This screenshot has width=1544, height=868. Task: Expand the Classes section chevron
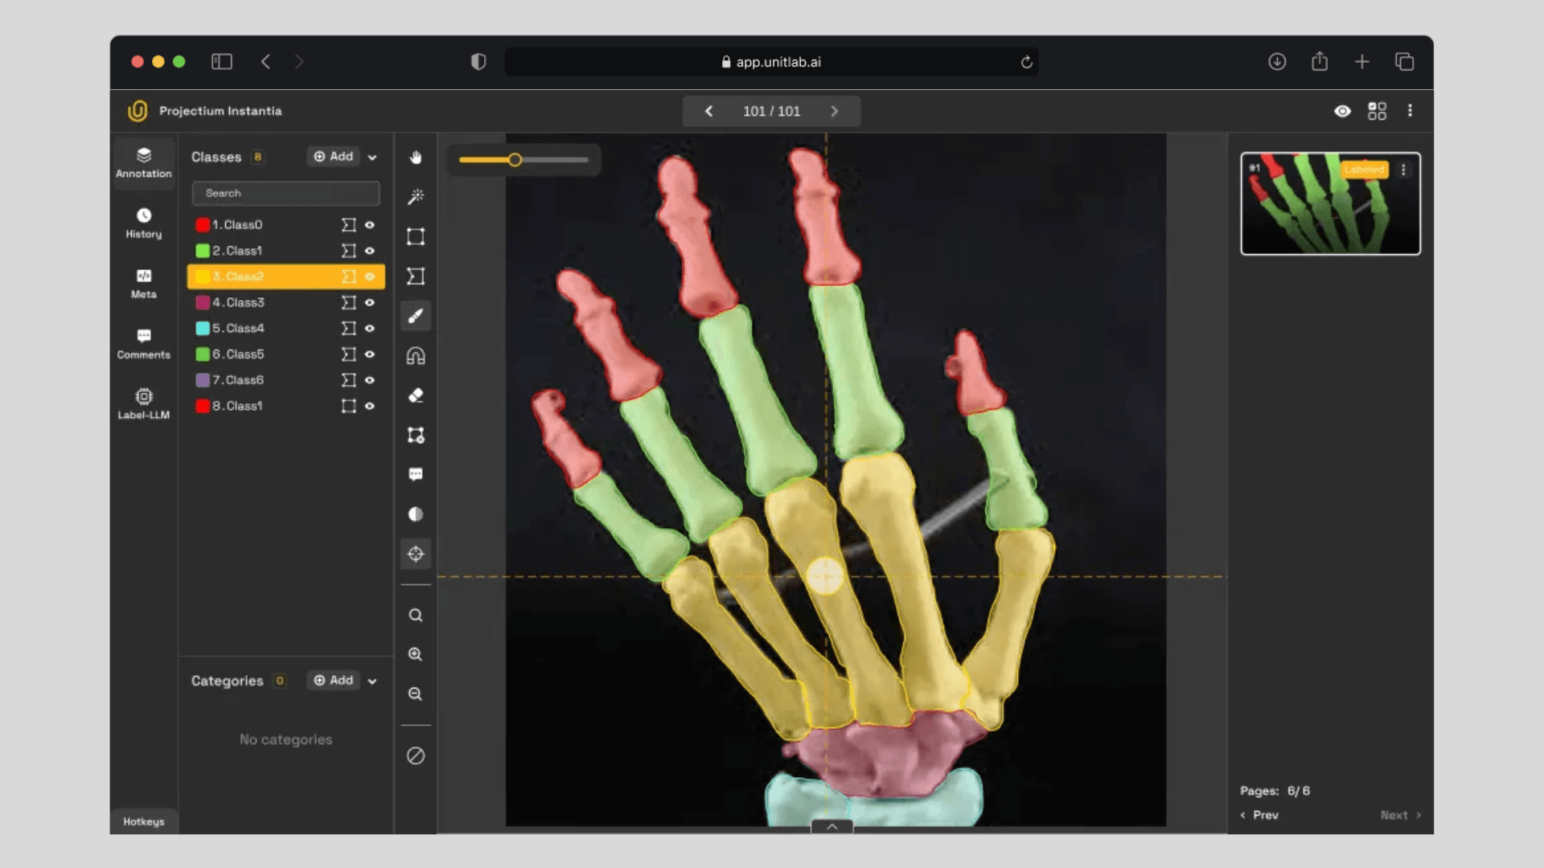click(x=372, y=157)
